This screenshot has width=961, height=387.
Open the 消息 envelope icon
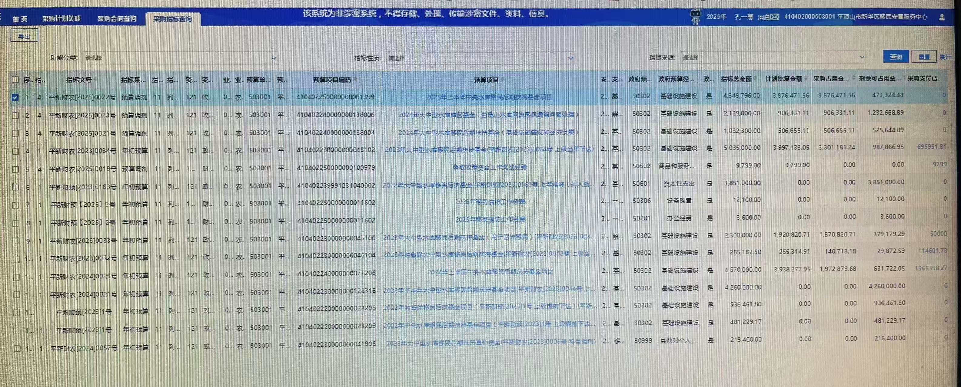(x=775, y=17)
